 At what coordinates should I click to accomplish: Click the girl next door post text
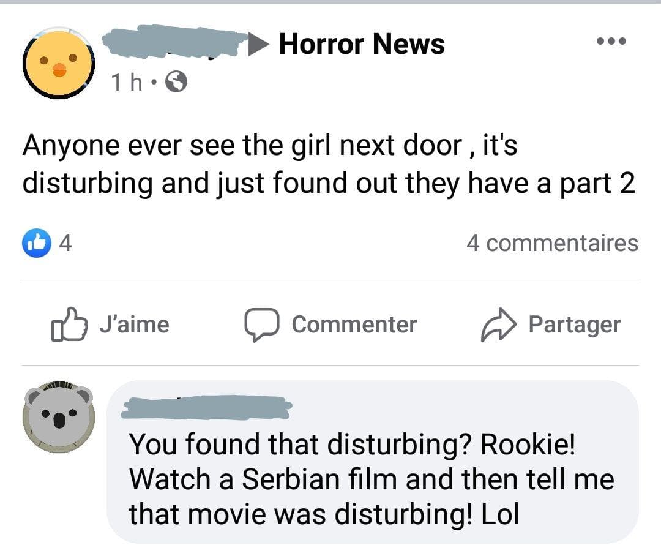click(x=329, y=165)
